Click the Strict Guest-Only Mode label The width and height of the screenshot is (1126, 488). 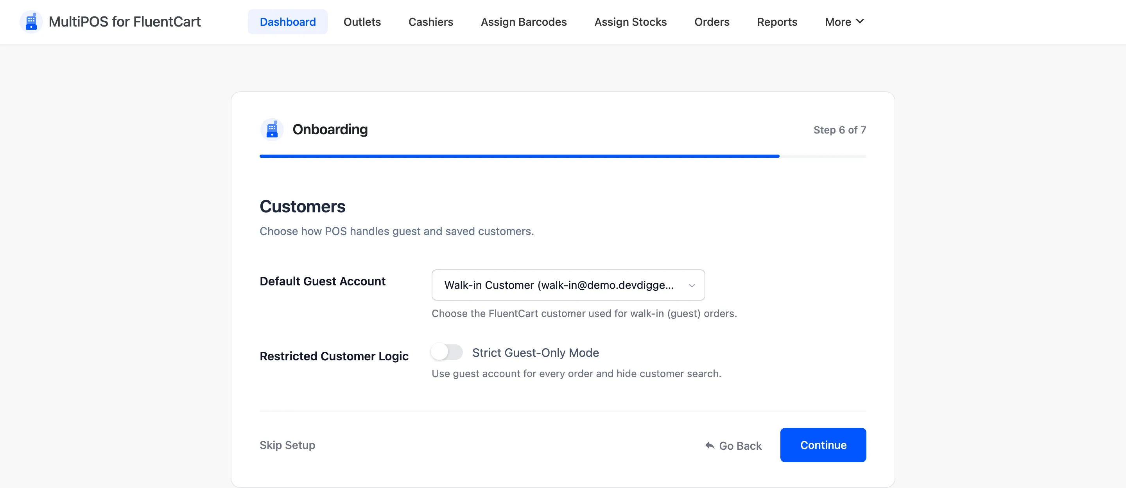536,352
